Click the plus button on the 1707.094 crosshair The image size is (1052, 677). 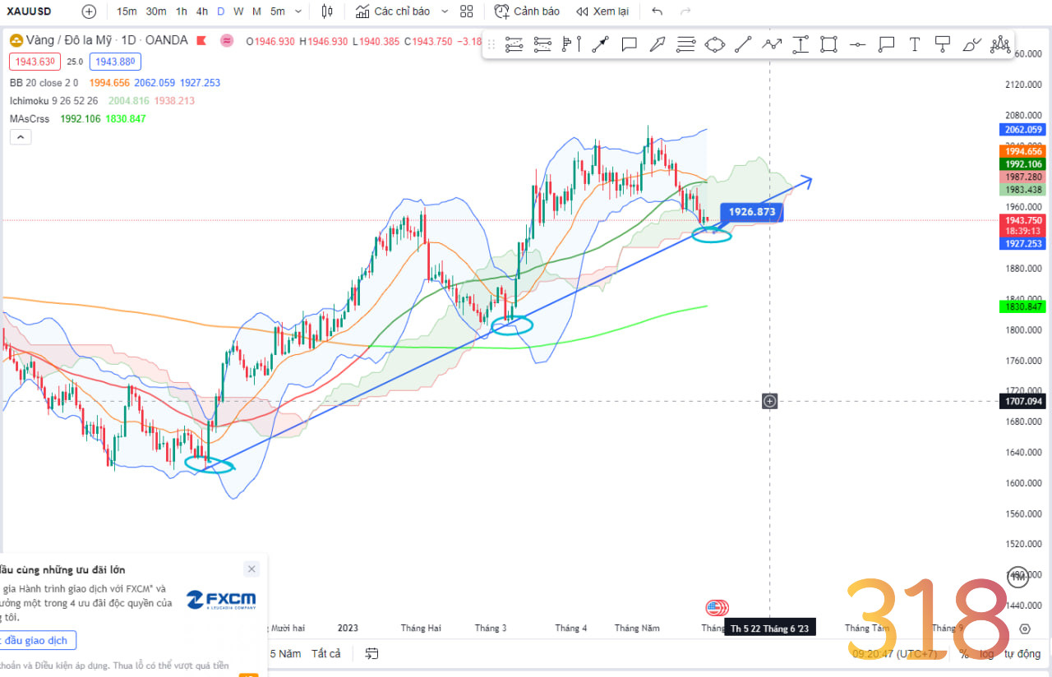(x=769, y=401)
